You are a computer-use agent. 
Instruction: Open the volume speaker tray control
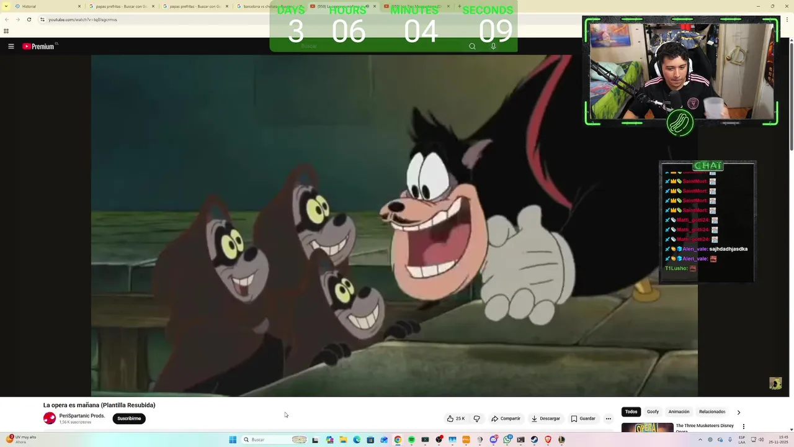pos(761,440)
